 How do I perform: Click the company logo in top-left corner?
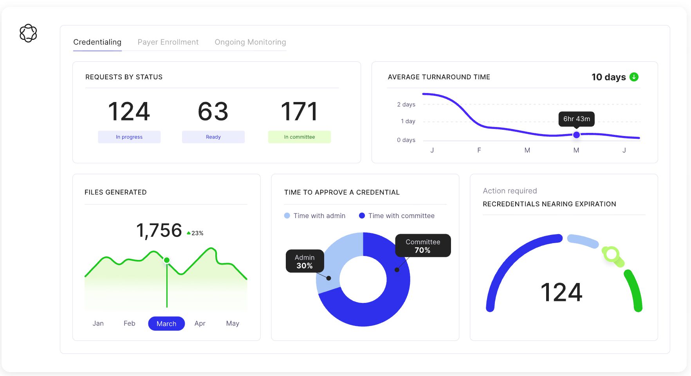29,34
